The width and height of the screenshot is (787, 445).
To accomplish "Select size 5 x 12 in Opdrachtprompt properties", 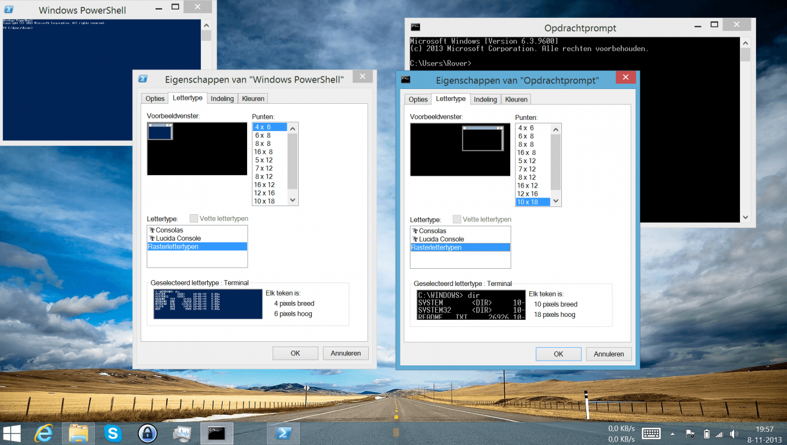I will (x=533, y=161).
